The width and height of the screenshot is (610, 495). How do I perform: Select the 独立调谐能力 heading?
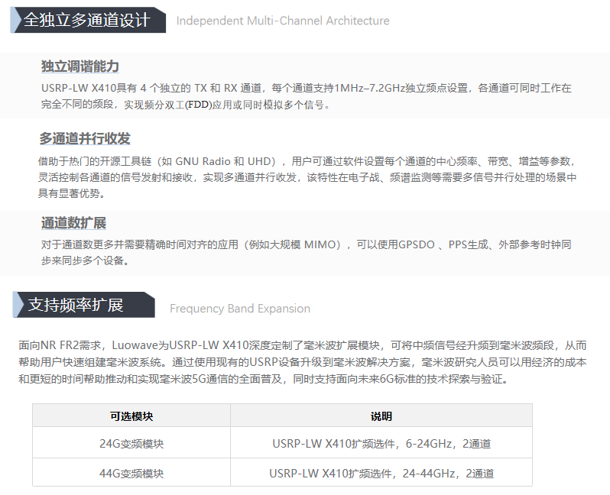point(80,66)
